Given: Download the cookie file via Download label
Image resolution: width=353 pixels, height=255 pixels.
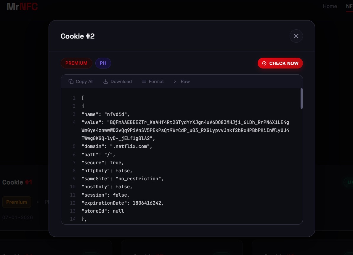Looking at the screenshot, I should (121, 82).
